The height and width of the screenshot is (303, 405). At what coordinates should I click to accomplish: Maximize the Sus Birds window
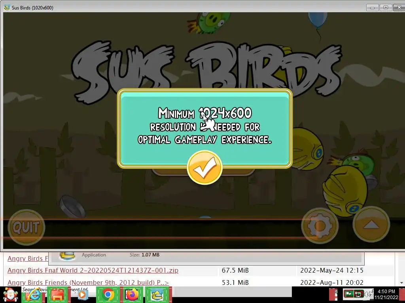386,7
